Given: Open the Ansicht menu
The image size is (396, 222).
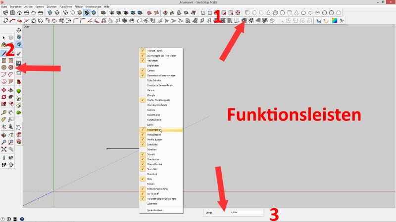Looking at the screenshot, I should click(x=28, y=6).
